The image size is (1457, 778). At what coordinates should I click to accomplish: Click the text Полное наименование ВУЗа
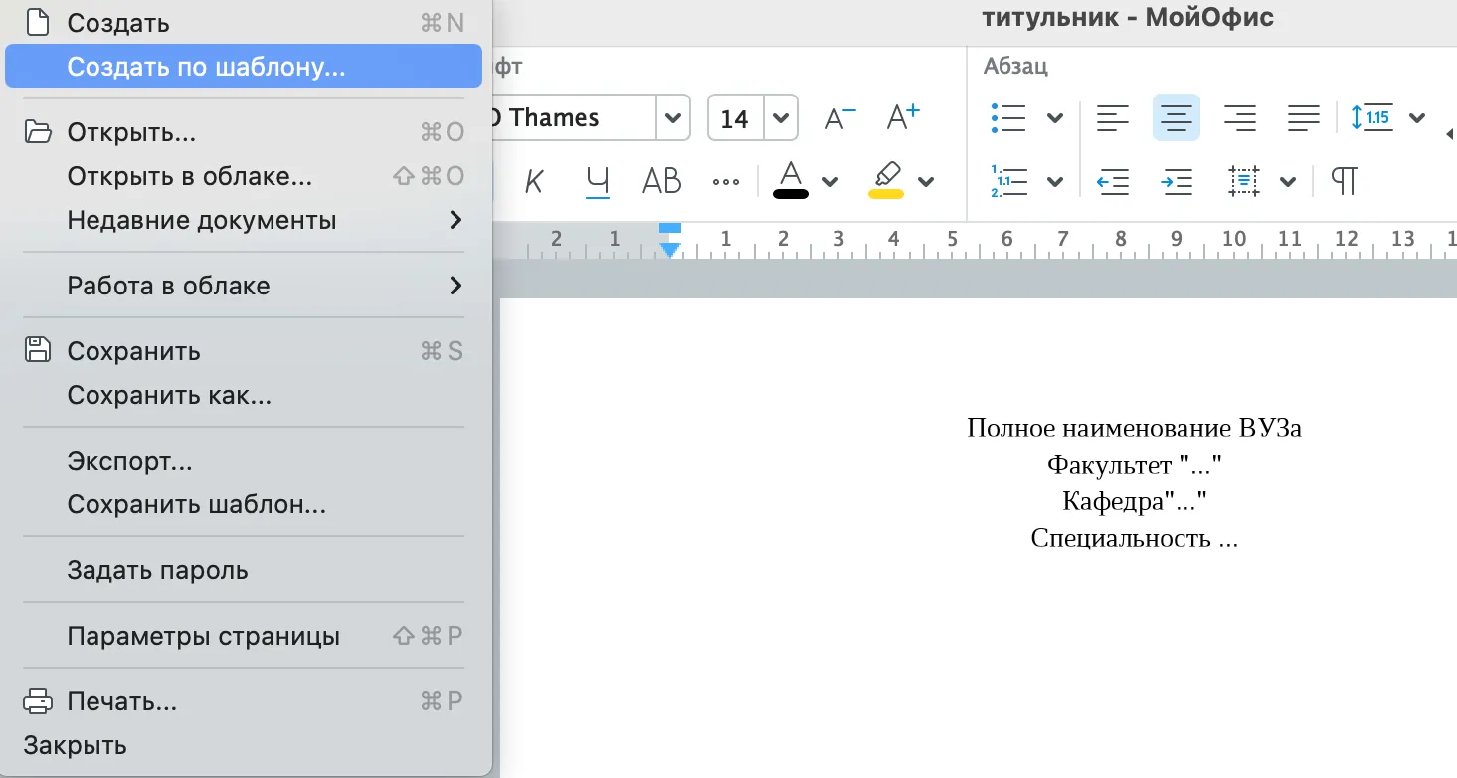[x=1135, y=428]
